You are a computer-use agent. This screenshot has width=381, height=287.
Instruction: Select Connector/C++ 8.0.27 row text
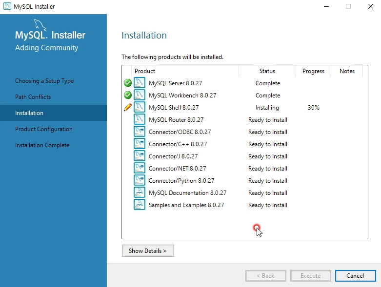pyautogui.click(x=178, y=144)
